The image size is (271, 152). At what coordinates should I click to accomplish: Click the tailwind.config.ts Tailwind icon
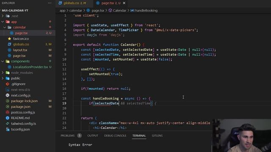pos(8,124)
